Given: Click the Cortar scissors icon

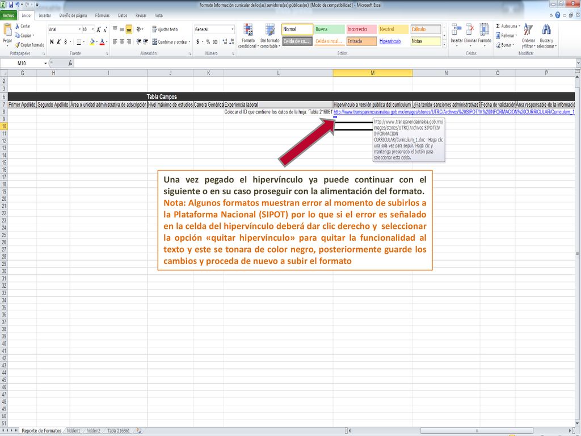Looking at the screenshot, I should [17, 26].
